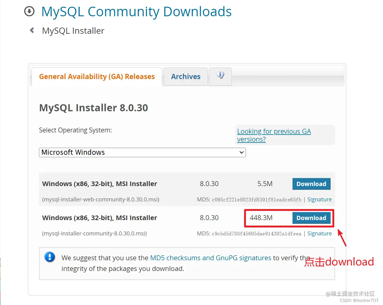Click the back chevron next to MySQL Installer
Screen dimensions: 383x305
point(32,30)
